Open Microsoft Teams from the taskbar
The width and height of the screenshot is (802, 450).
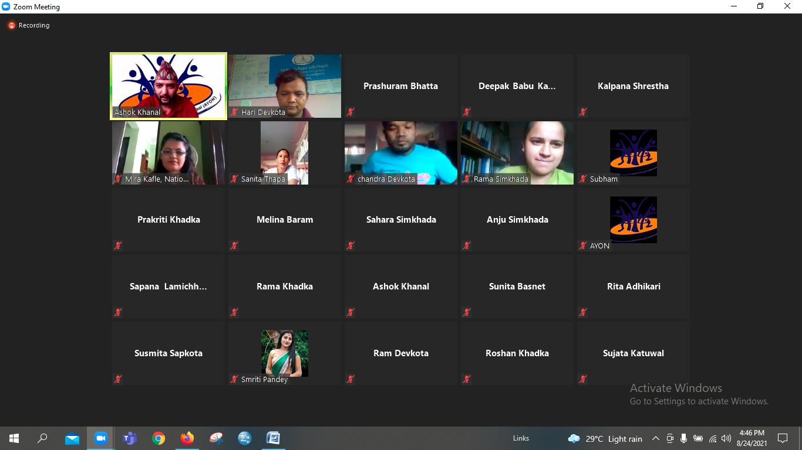130,438
